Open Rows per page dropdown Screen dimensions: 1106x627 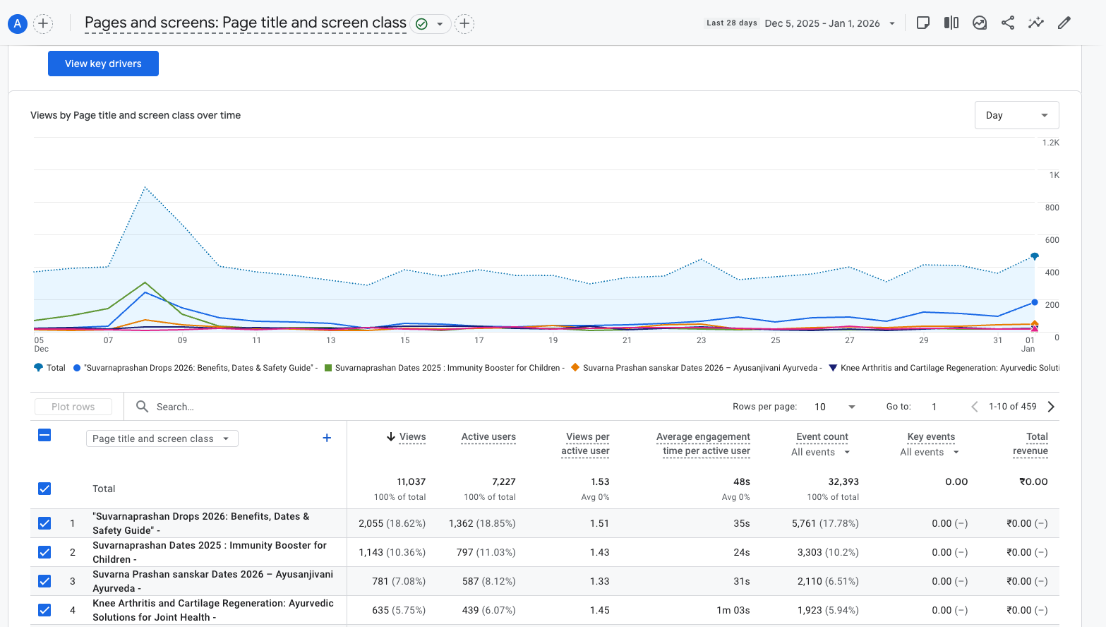835,407
